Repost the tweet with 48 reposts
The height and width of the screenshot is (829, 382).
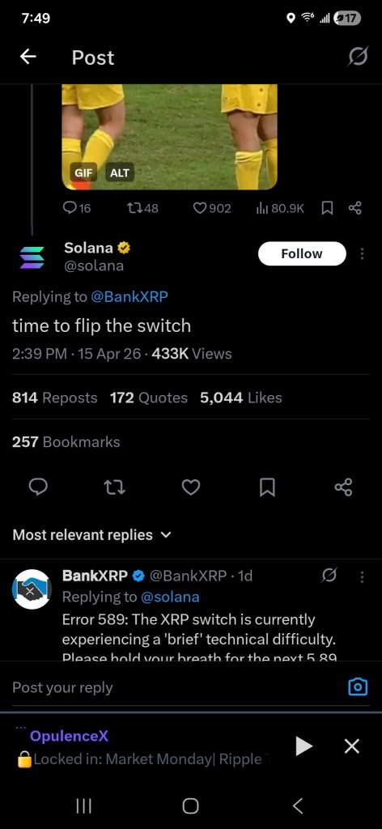click(142, 208)
